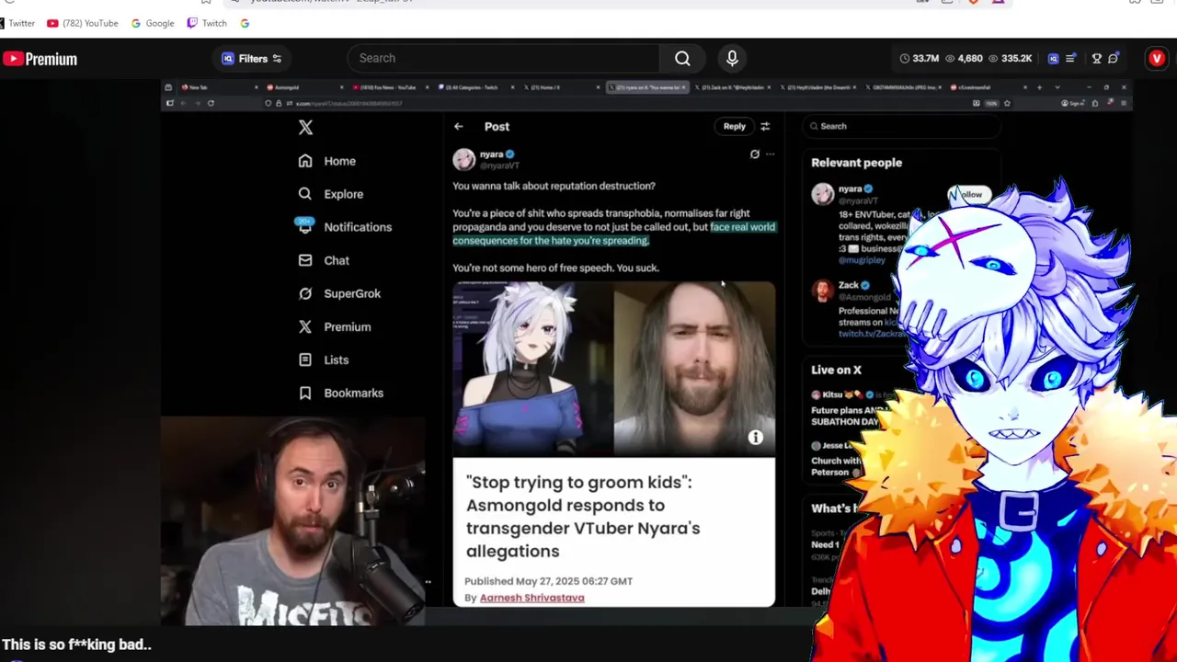Image resolution: width=1177 pixels, height=662 pixels.
Task: Open the reply filter sliders icon
Action: [765, 126]
